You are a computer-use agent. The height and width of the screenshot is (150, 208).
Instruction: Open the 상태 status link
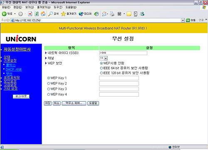pos(7,57)
